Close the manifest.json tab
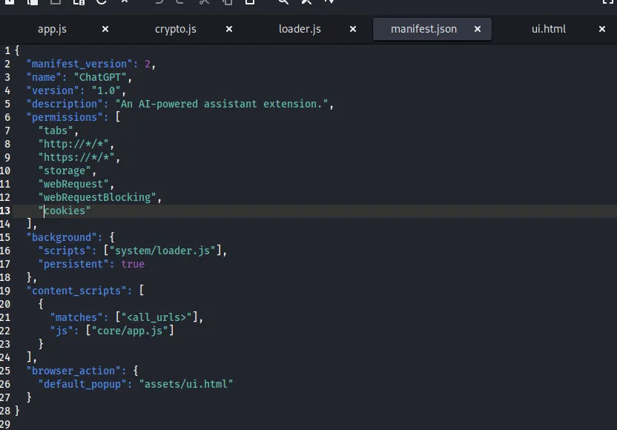617x430 pixels. [x=478, y=29]
